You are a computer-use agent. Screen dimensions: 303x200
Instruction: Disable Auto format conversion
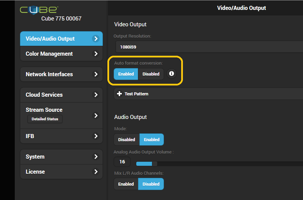[x=151, y=74]
